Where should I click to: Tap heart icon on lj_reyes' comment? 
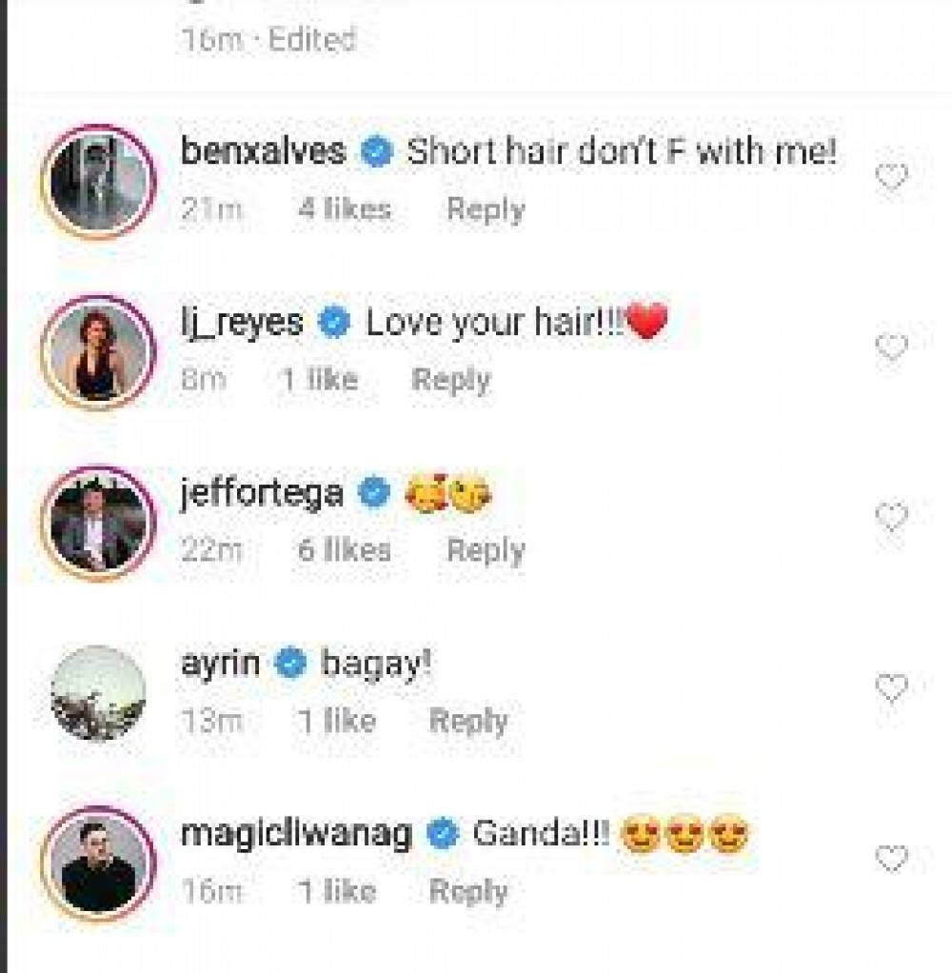point(891,348)
